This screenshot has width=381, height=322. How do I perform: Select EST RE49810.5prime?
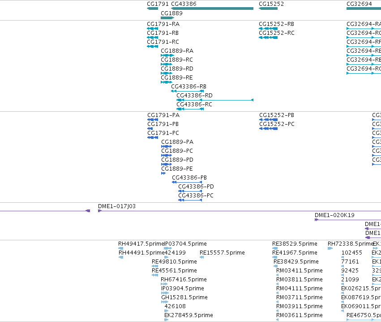174,262
